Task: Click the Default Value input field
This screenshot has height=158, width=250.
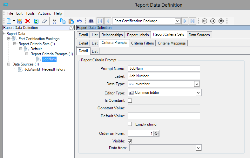Action: point(164,116)
